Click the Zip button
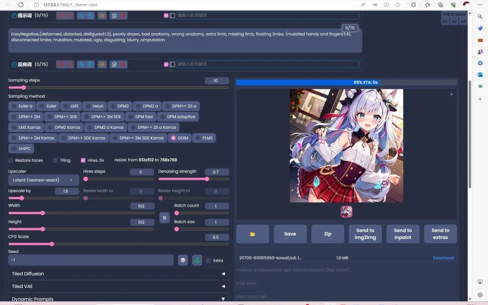 click(328, 234)
